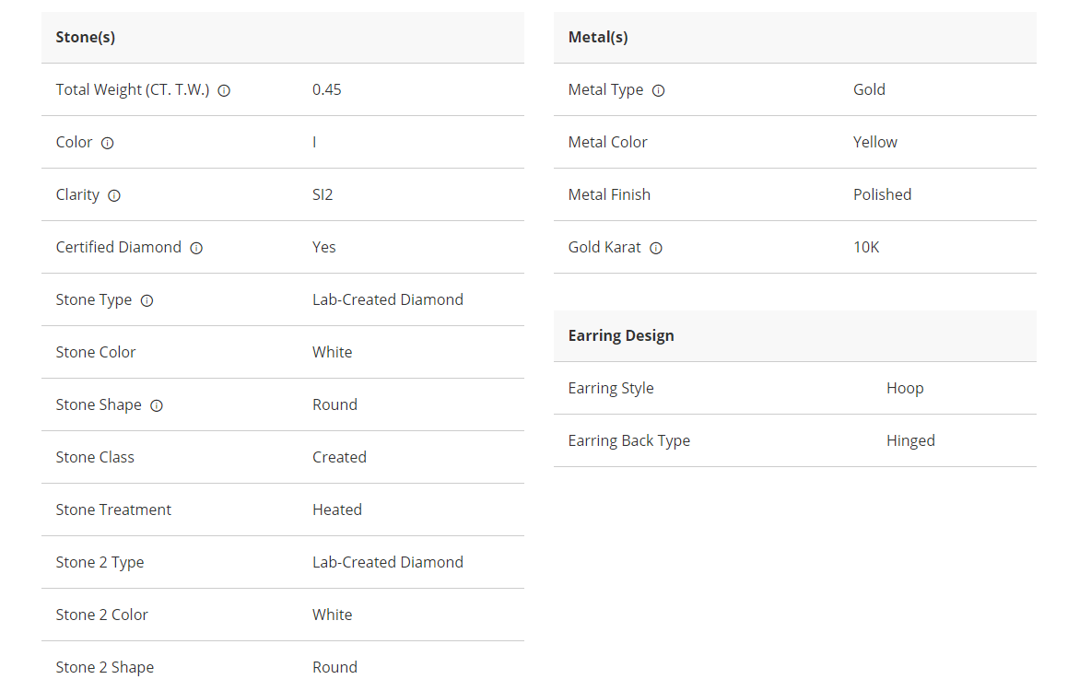Image resolution: width=1091 pixels, height=691 pixels.
Task: Click info icon beside Stone Type
Action: (x=147, y=300)
